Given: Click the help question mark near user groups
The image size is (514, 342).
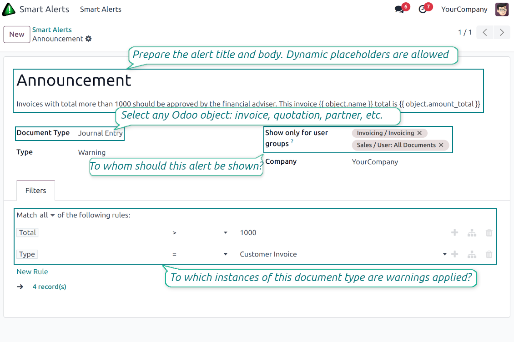Looking at the screenshot, I should (292, 141).
